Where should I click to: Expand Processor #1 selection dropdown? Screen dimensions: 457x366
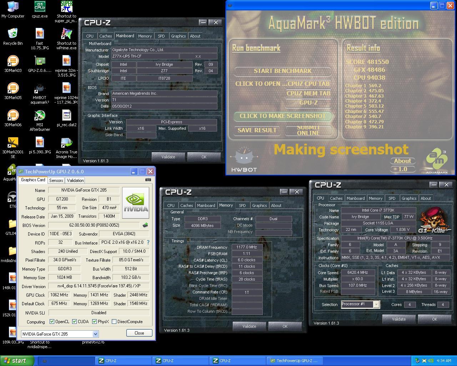[376, 305]
